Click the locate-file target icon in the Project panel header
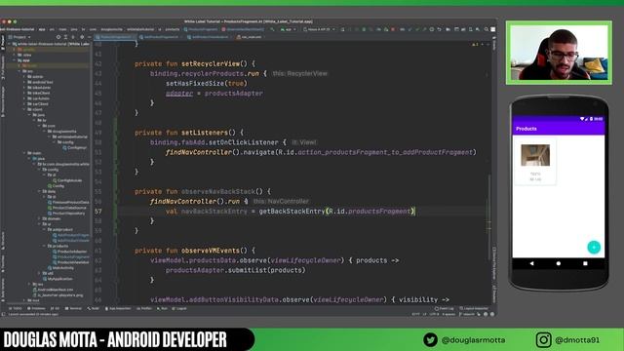The width and height of the screenshot is (624, 351). (58, 37)
